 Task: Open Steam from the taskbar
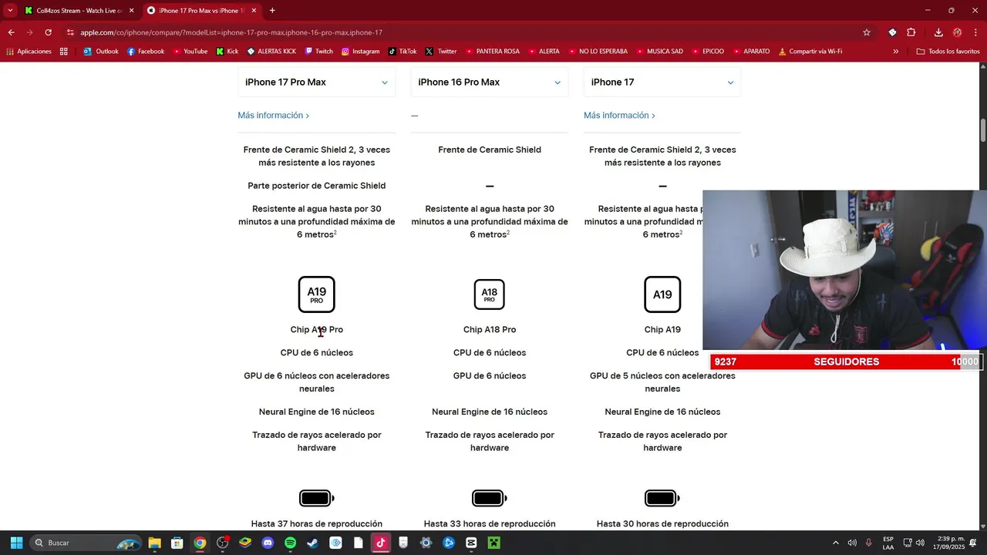click(312, 543)
